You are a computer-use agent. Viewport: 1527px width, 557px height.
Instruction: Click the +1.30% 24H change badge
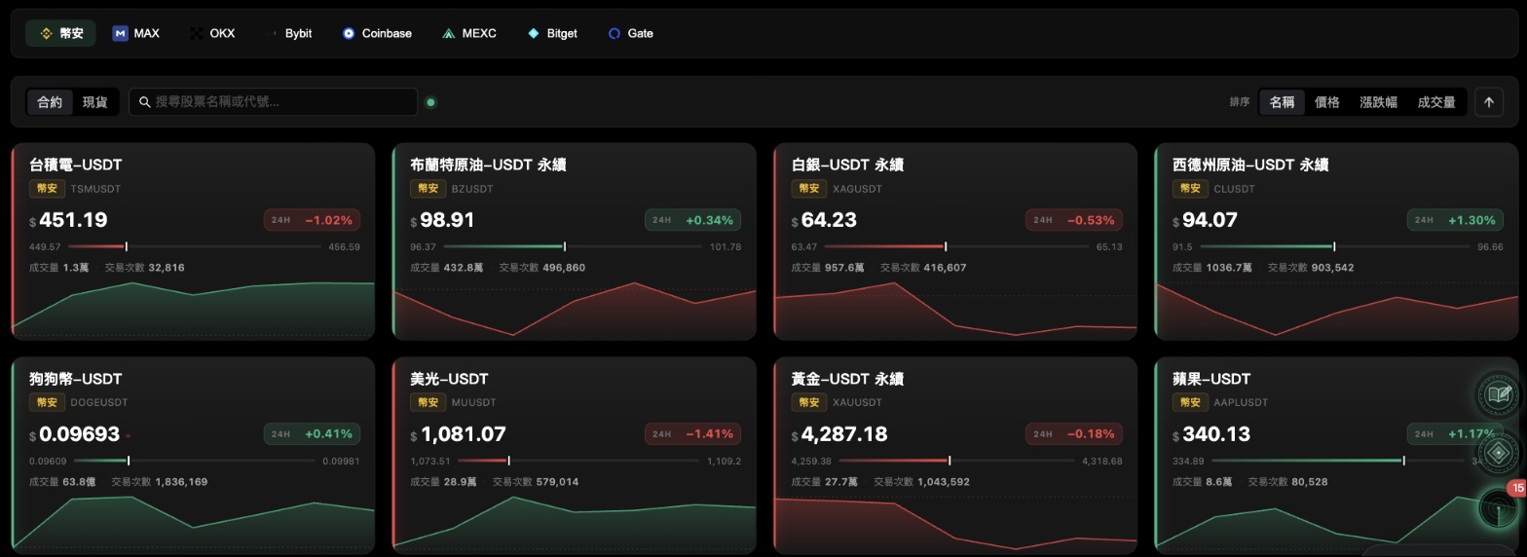pos(1455,220)
